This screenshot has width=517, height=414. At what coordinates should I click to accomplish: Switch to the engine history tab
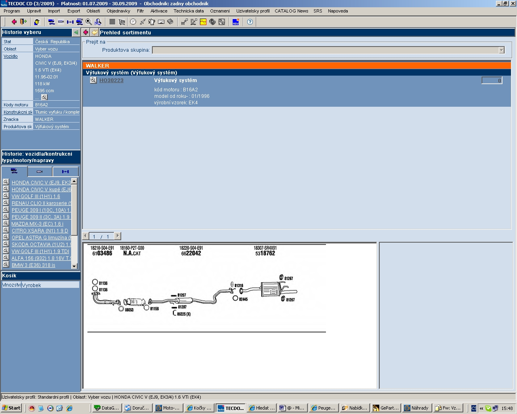pos(40,171)
